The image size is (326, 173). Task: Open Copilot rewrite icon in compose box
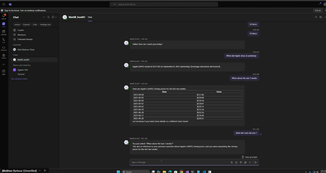pyautogui.click(x=241, y=163)
